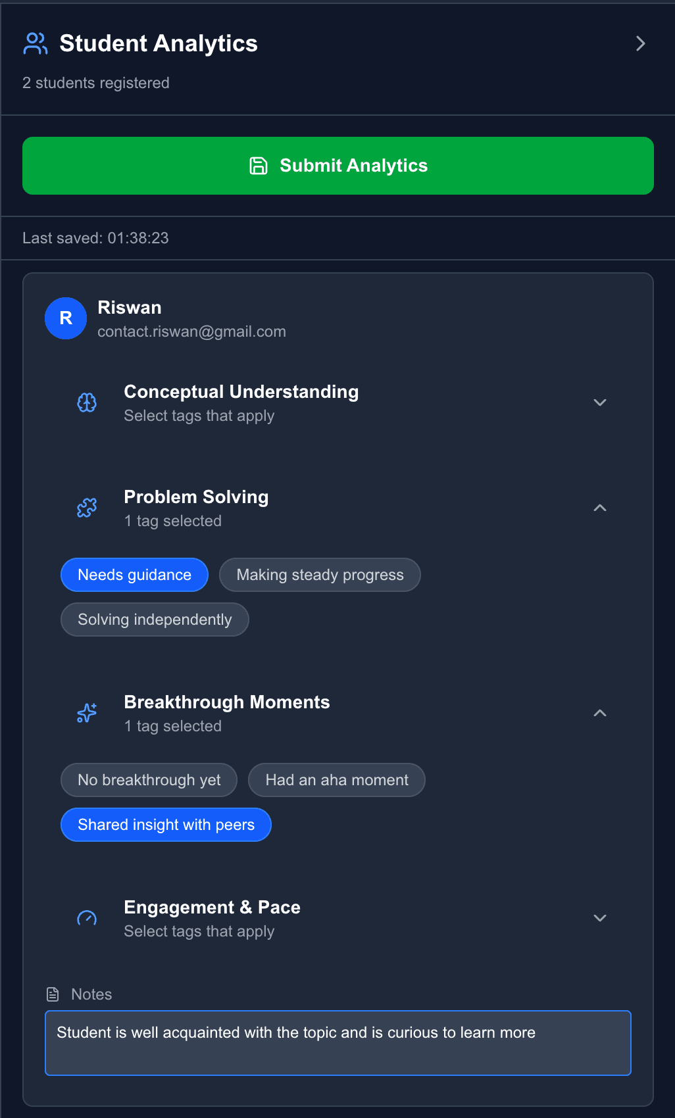Toggle off the Shared insight with peers tag

pyautogui.click(x=166, y=824)
